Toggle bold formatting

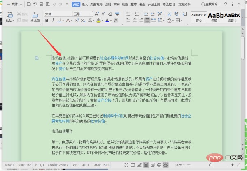click(x=47, y=20)
